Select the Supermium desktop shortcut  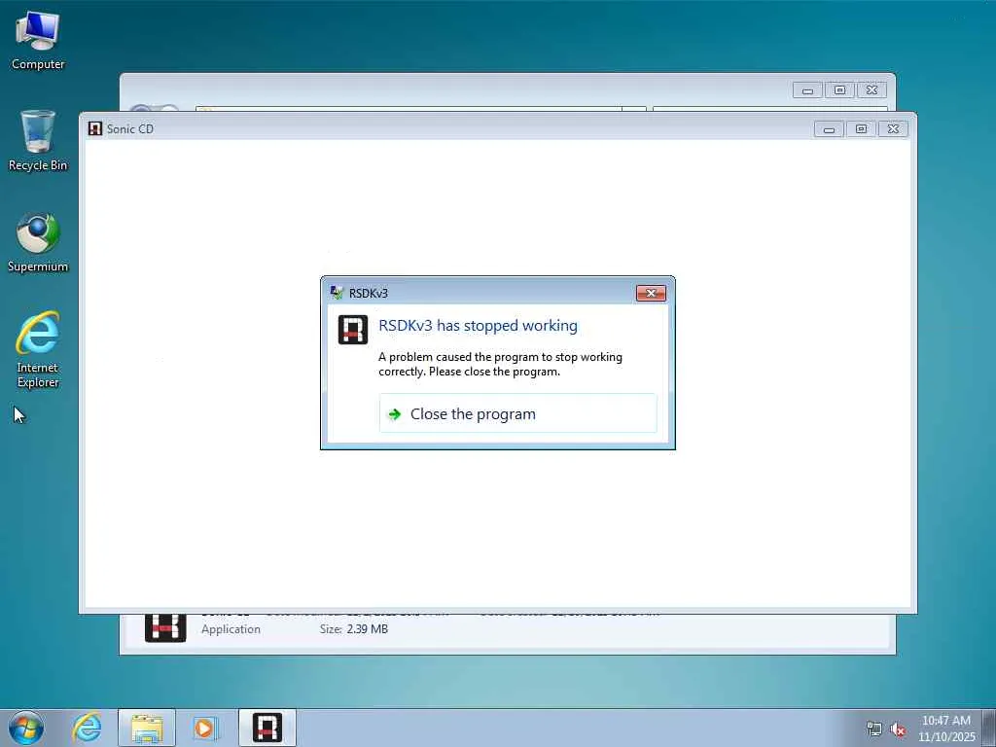[x=38, y=243]
